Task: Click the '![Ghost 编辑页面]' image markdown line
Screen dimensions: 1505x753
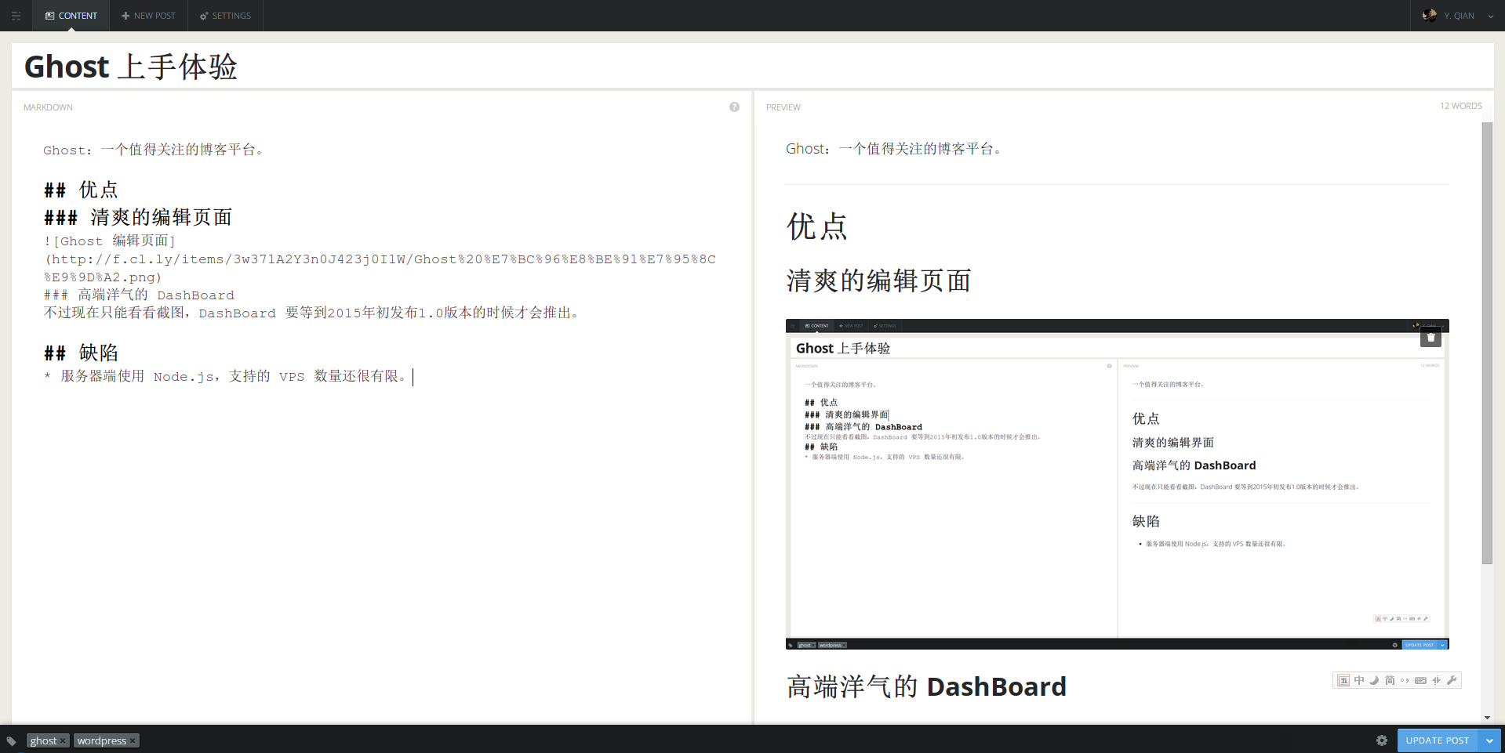Action: tap(110, 241)
